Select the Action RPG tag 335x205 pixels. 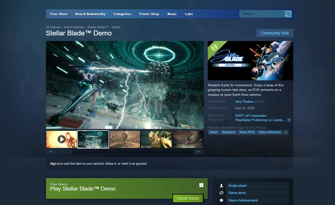click(247, 132)
